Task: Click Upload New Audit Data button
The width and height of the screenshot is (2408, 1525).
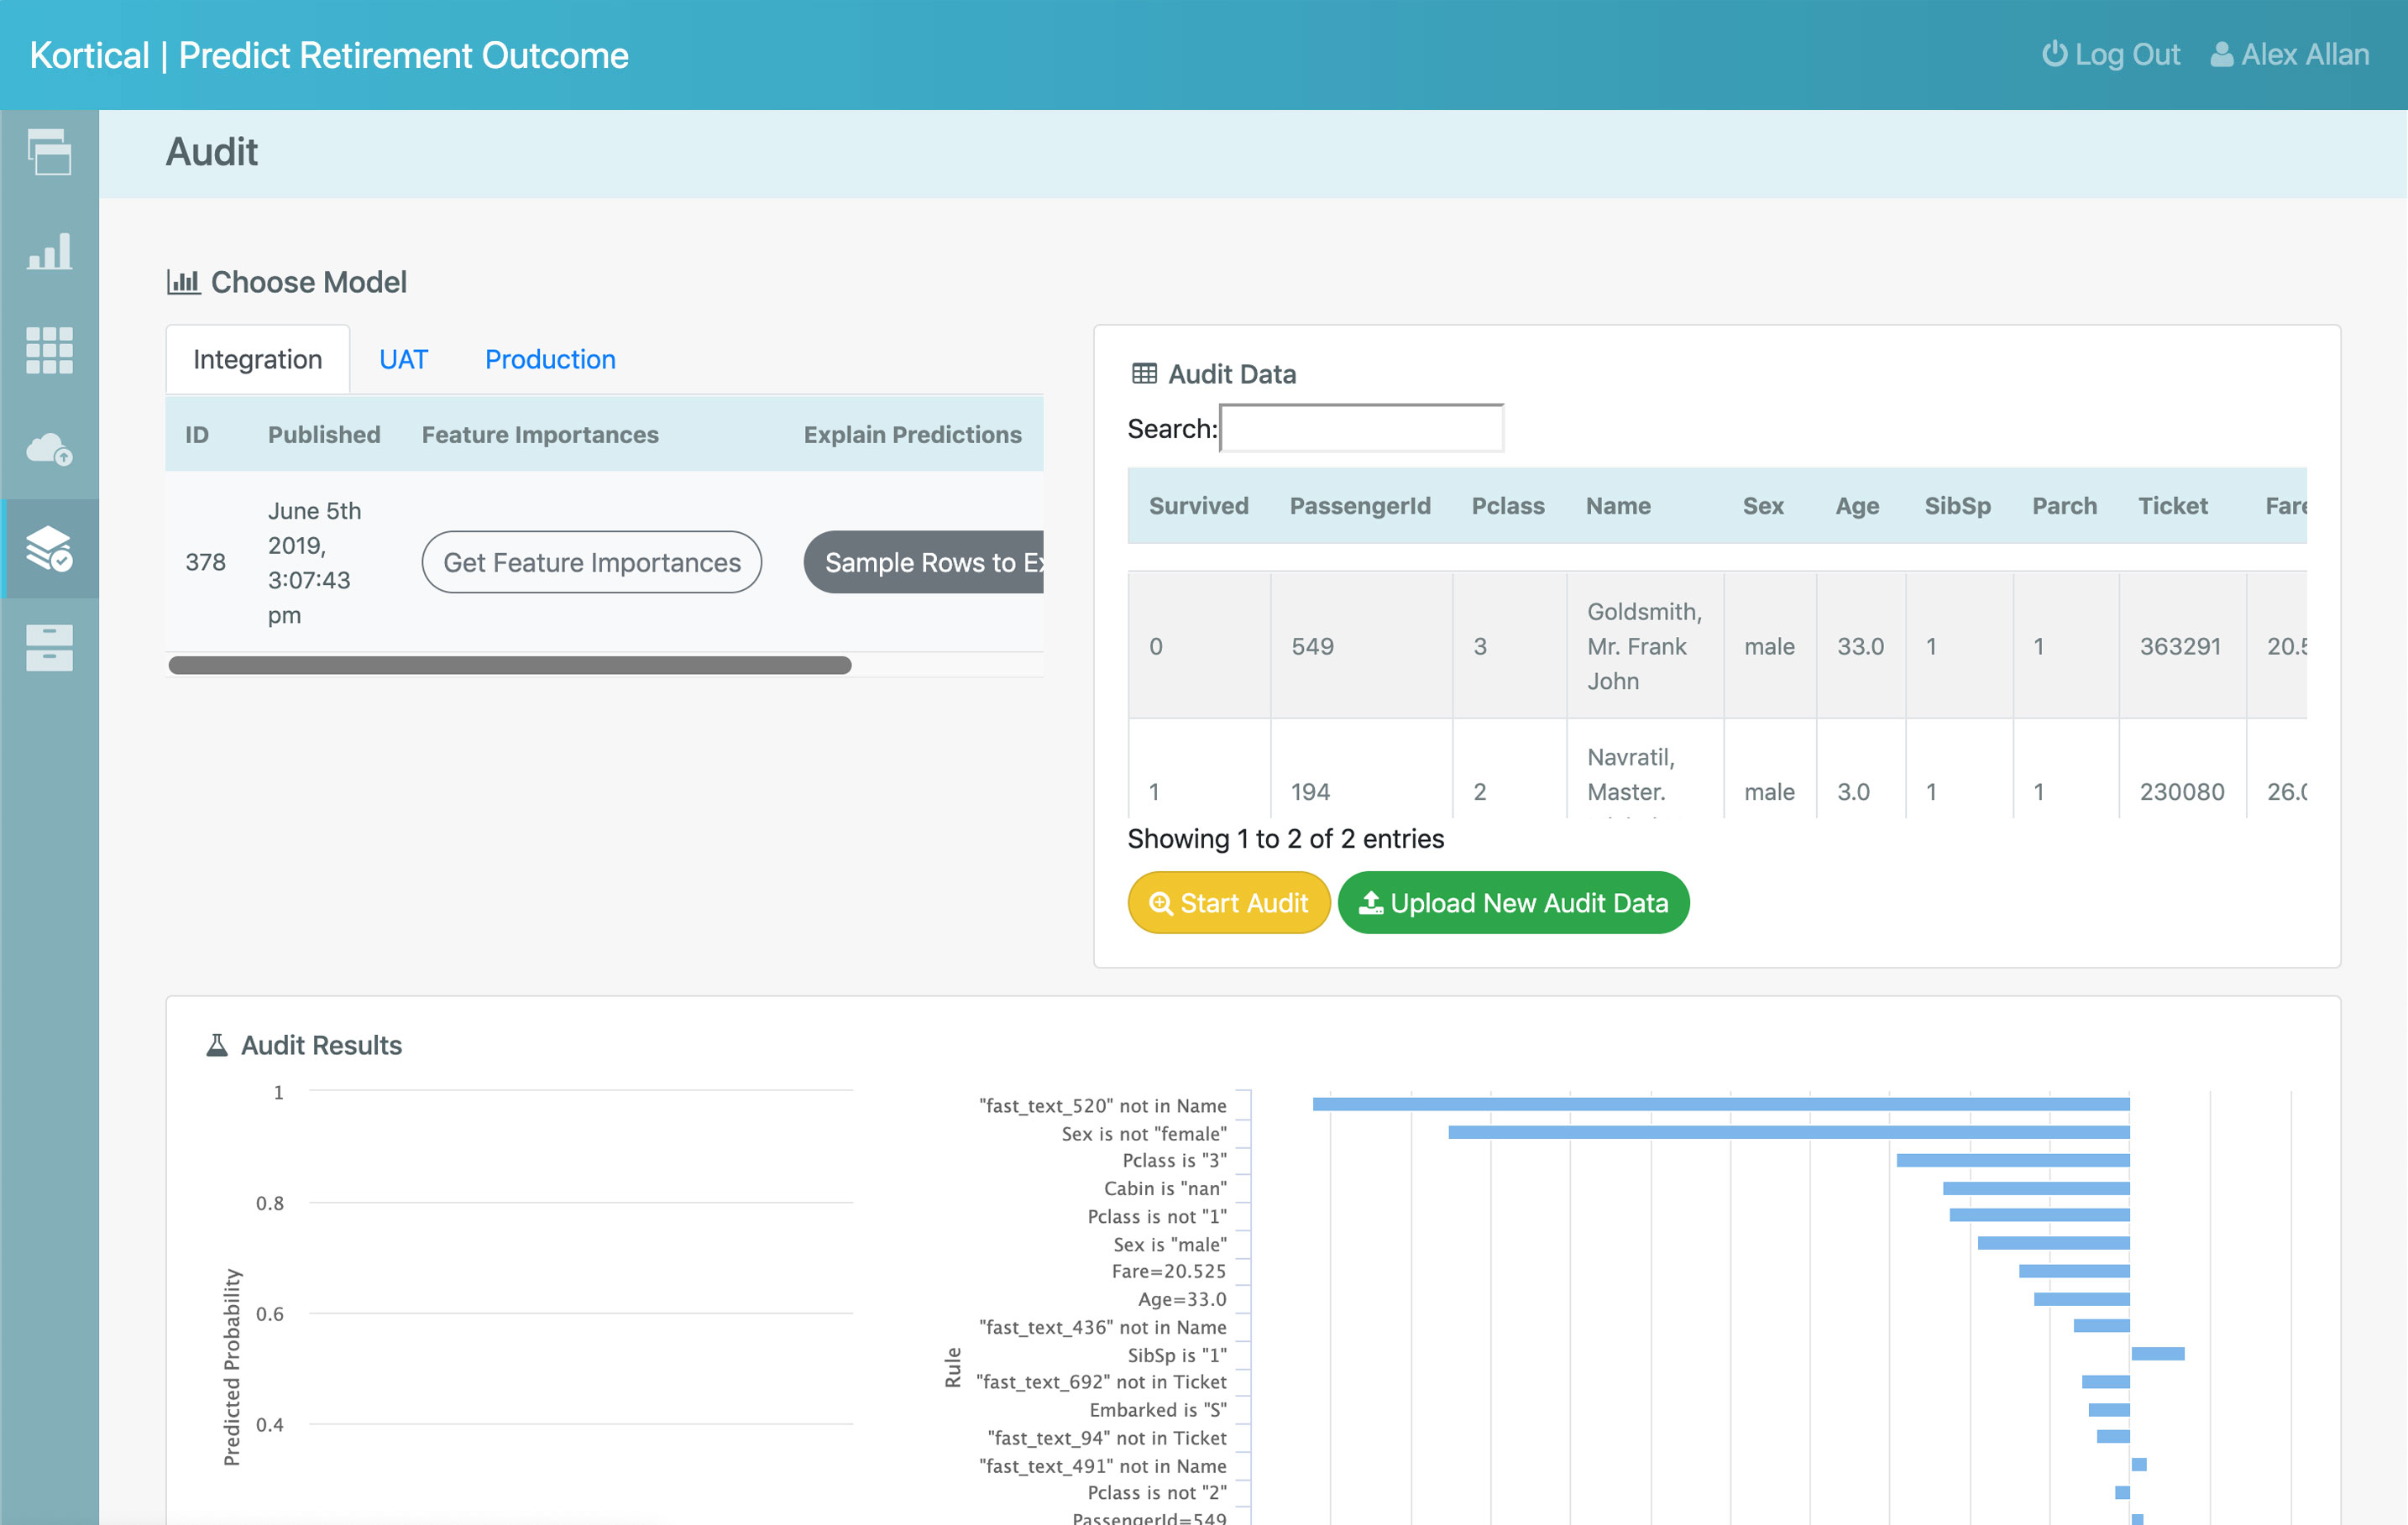Action: point(1513,902)
